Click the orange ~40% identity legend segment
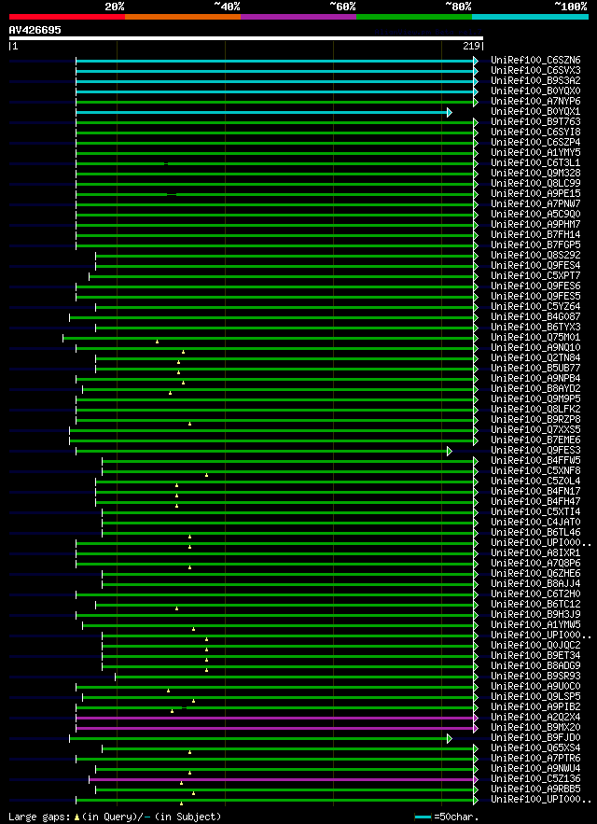Viewport: 597px width, 824px height. (x=183, y=17)
